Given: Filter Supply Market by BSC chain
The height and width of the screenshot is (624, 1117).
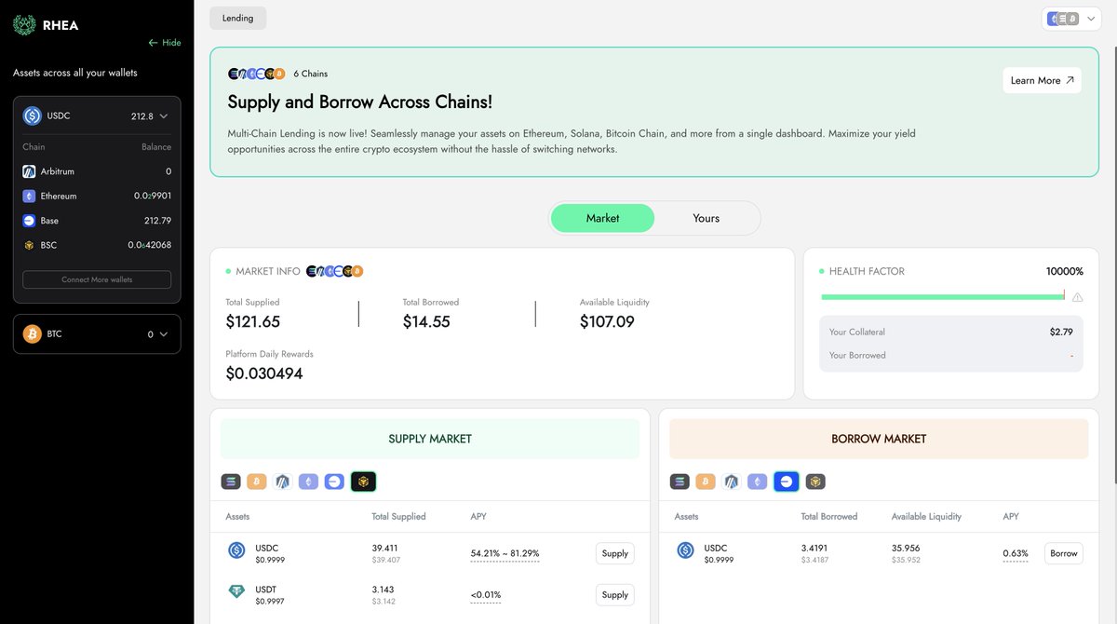Looking at the screenshot, I should click(x=363, y=482).
